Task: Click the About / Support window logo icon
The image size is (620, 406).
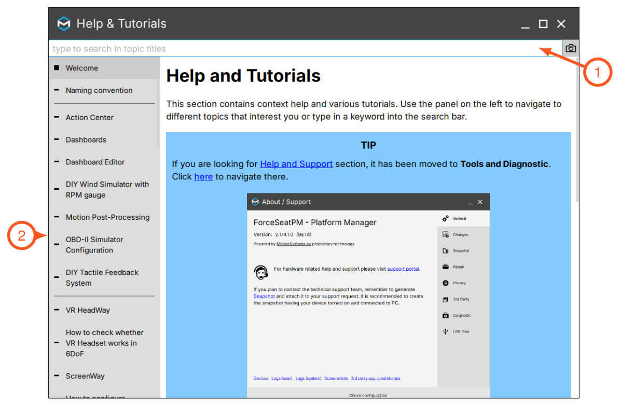Action: pyautogui.click(x=255, y=202)
